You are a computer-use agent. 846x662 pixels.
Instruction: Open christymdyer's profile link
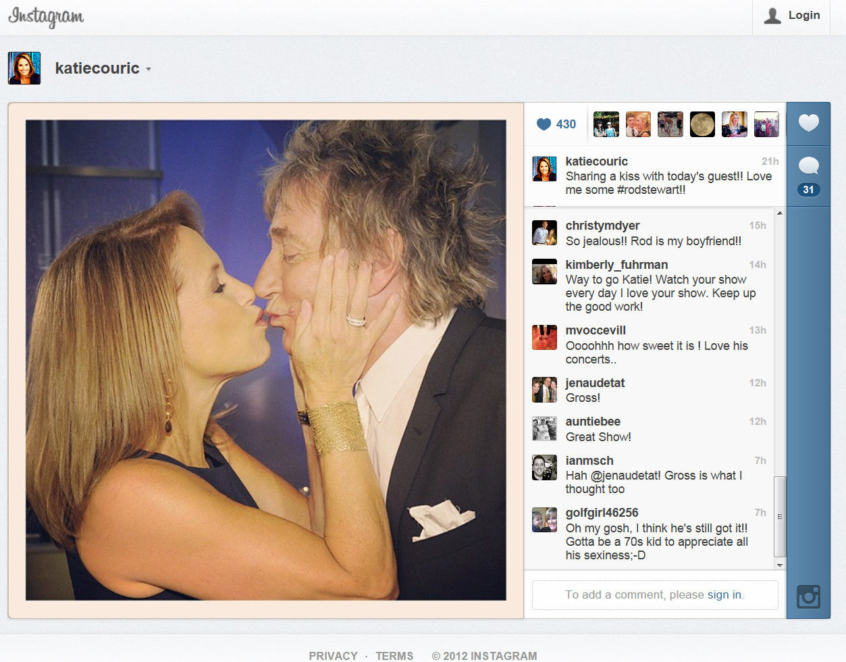coord(602,226)
